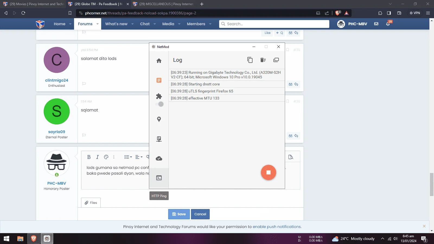Report sayria09's post with the flag icon
Viewport: 434px width, 244px height.
[84, 135]
